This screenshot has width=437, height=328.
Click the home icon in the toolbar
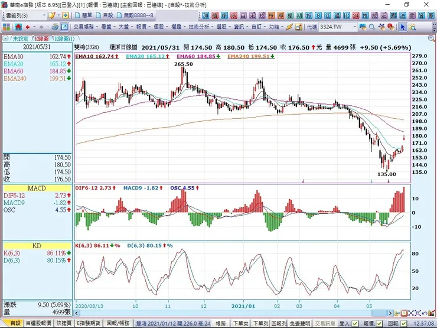pyautogui.click(x=18, y=27)
